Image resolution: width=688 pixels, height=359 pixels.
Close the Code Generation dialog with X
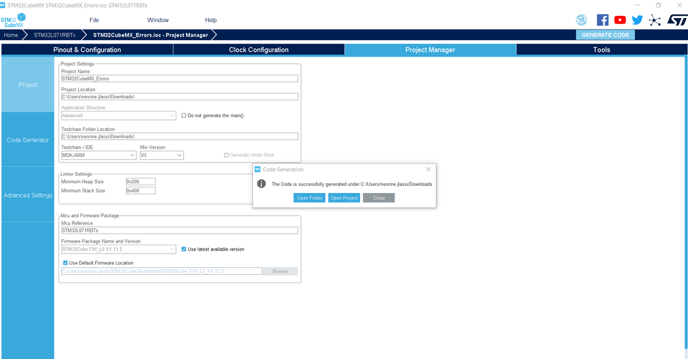[428, 169]
